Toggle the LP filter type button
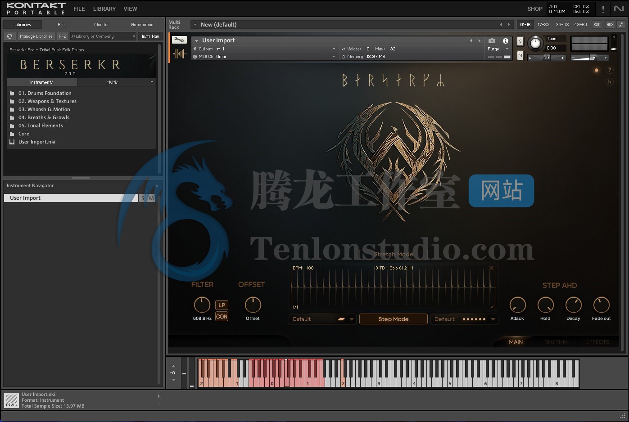The width and height of the screenshot is (629, 422). coord(222,305)
